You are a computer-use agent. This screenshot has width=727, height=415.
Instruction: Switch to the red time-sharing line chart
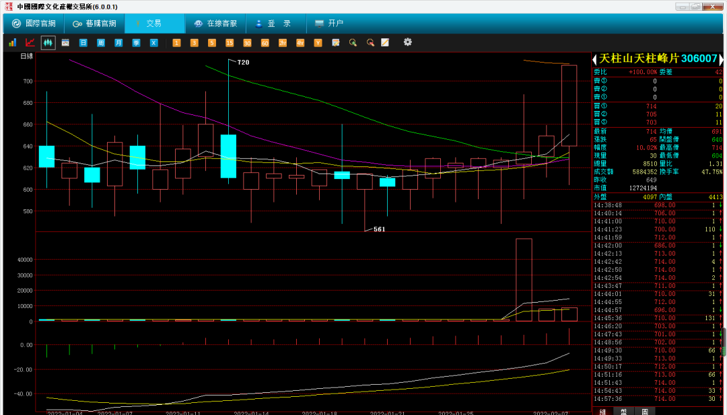pos(30,42)
